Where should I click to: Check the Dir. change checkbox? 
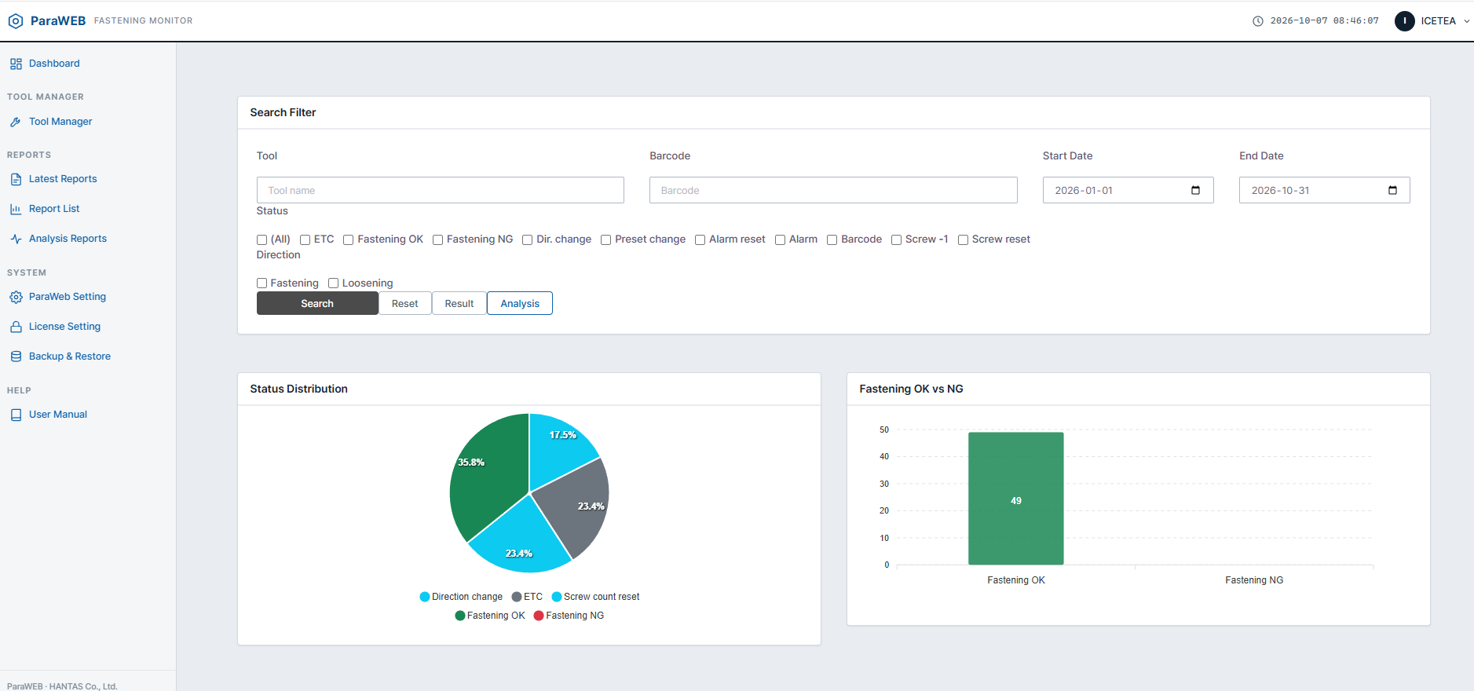pos(528,239)
